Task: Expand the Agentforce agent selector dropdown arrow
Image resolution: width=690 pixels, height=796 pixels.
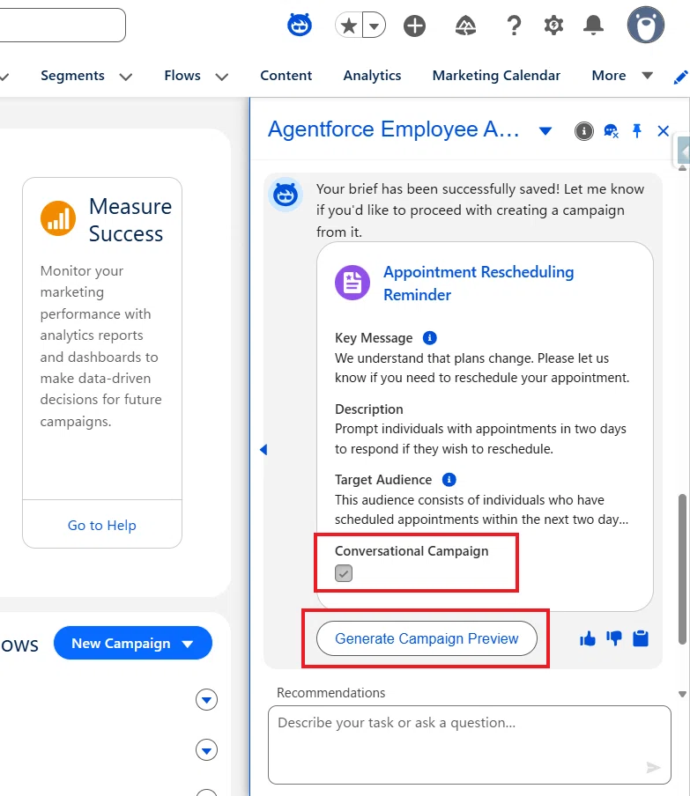Action: (x=545, y=131)
